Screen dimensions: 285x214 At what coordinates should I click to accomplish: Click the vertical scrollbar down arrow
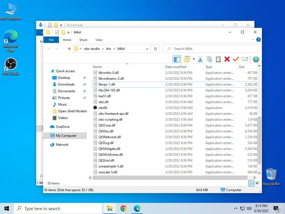259,173
